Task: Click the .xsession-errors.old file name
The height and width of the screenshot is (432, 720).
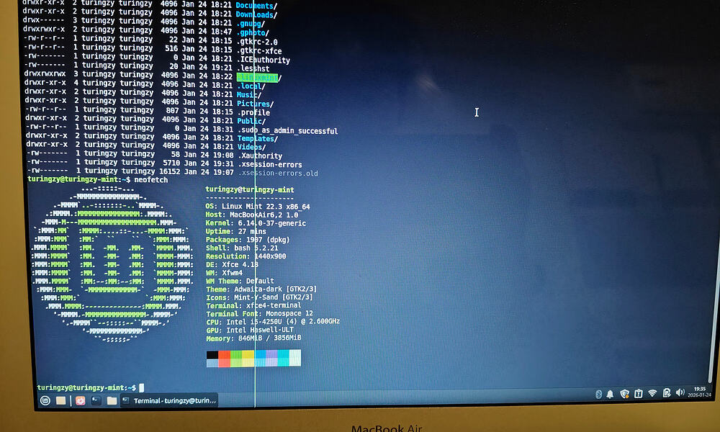Action: pyautogui.click(x=278, y=173)
